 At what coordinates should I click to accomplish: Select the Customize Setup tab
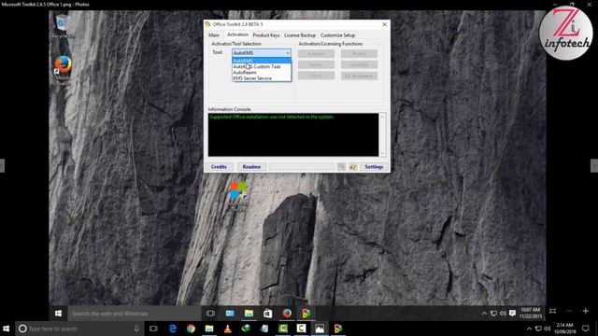click(337, 35)
